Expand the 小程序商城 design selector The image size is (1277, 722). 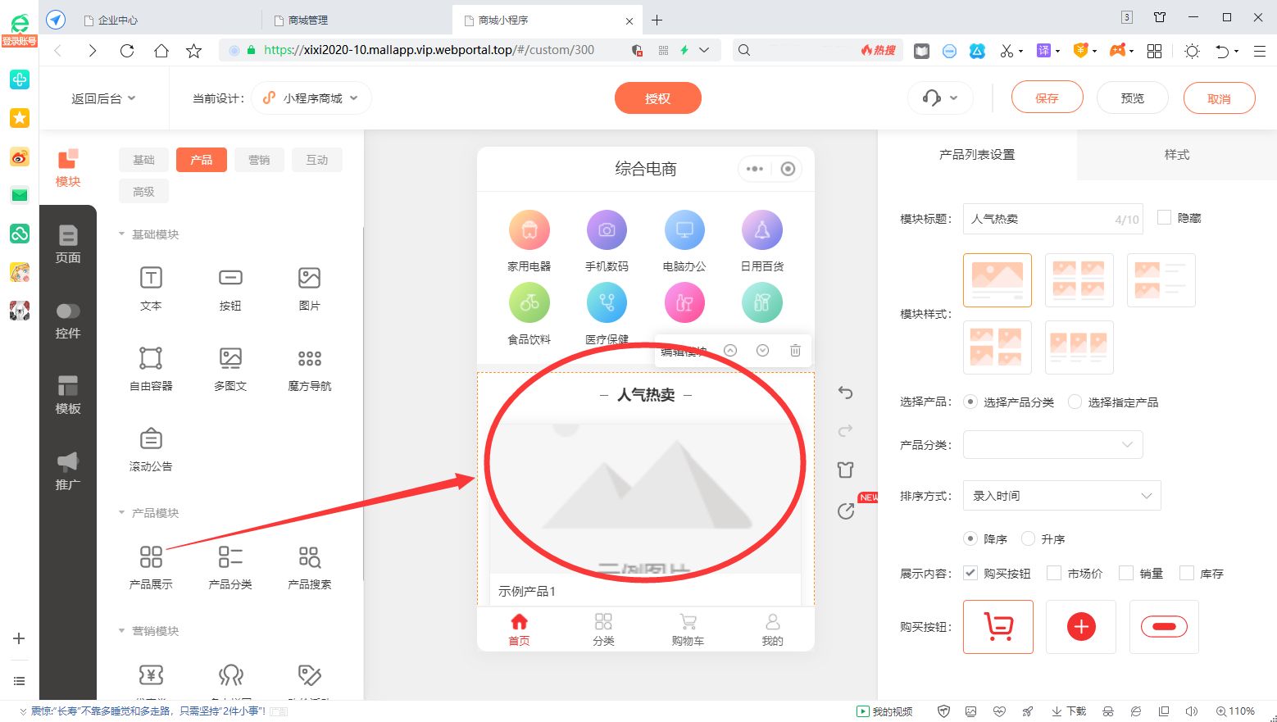tap(311, 98)
